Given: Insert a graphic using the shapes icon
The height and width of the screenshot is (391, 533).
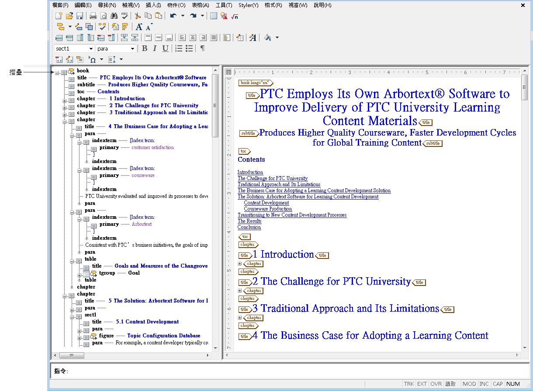Looking at the screenshot, I should [x=224, y=16].
